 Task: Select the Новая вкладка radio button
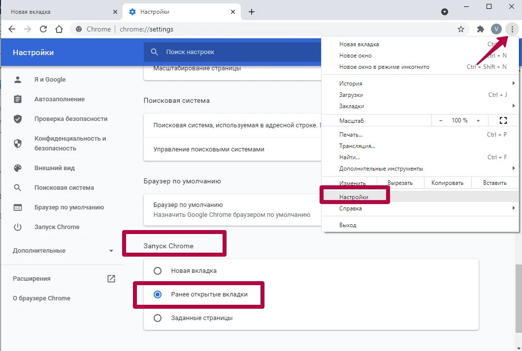158,271
